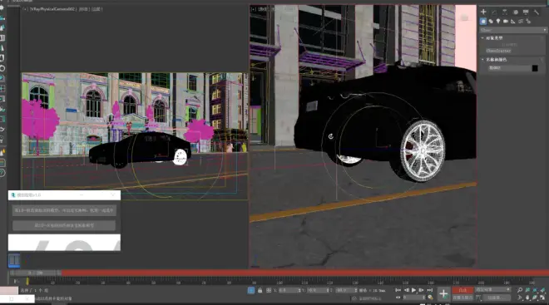This screenshot has height=305, width=549.
Task: Select the Cameras category icon
Action: (506, 22)
